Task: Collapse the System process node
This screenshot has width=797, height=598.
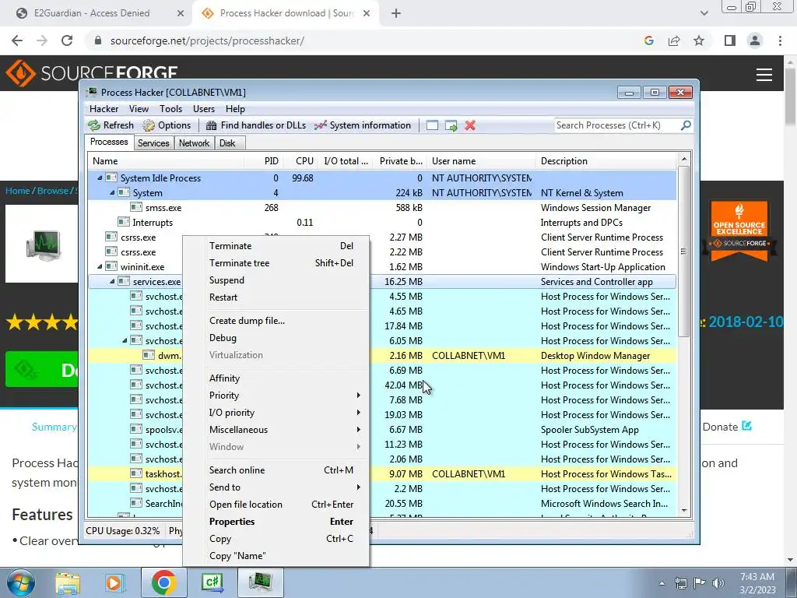Action: (x=112, y=193)
